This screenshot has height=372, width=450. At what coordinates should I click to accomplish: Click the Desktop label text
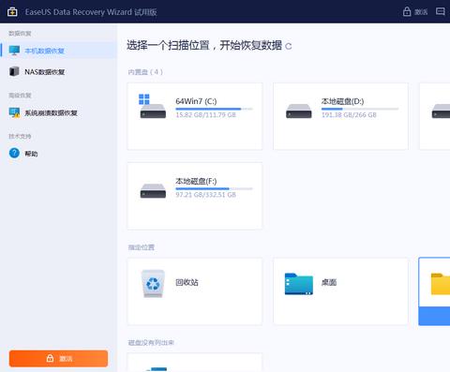click(x=329, y=282)
